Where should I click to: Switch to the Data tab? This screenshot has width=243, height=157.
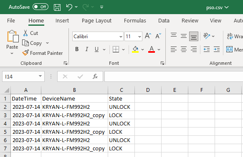coord(164,21)
